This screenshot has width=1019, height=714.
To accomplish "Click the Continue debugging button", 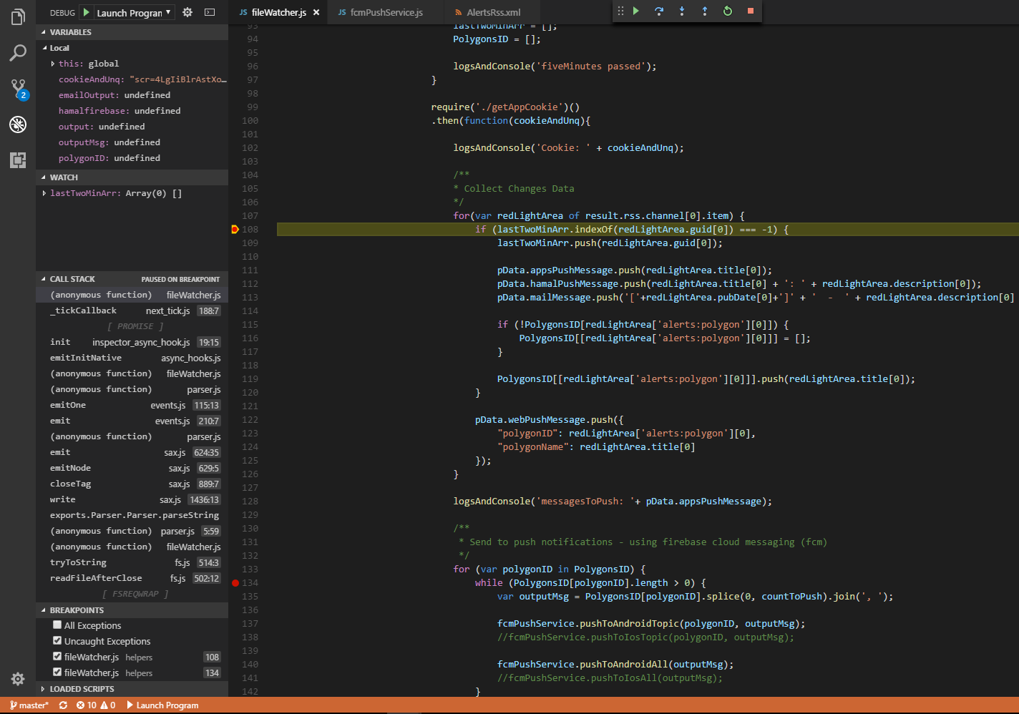I will (x=636, y=11).
